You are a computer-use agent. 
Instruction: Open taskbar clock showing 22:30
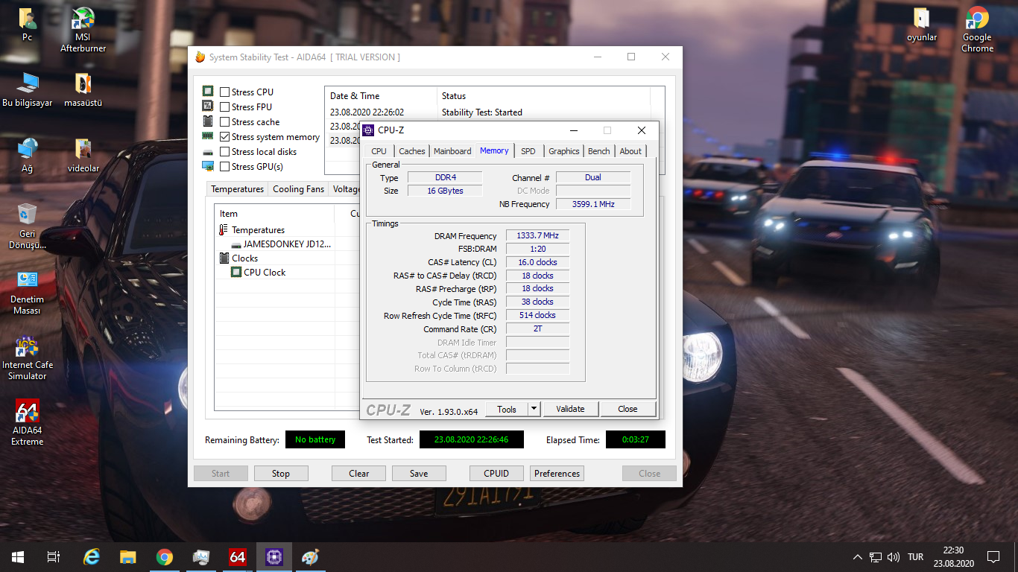coord(953,557)
